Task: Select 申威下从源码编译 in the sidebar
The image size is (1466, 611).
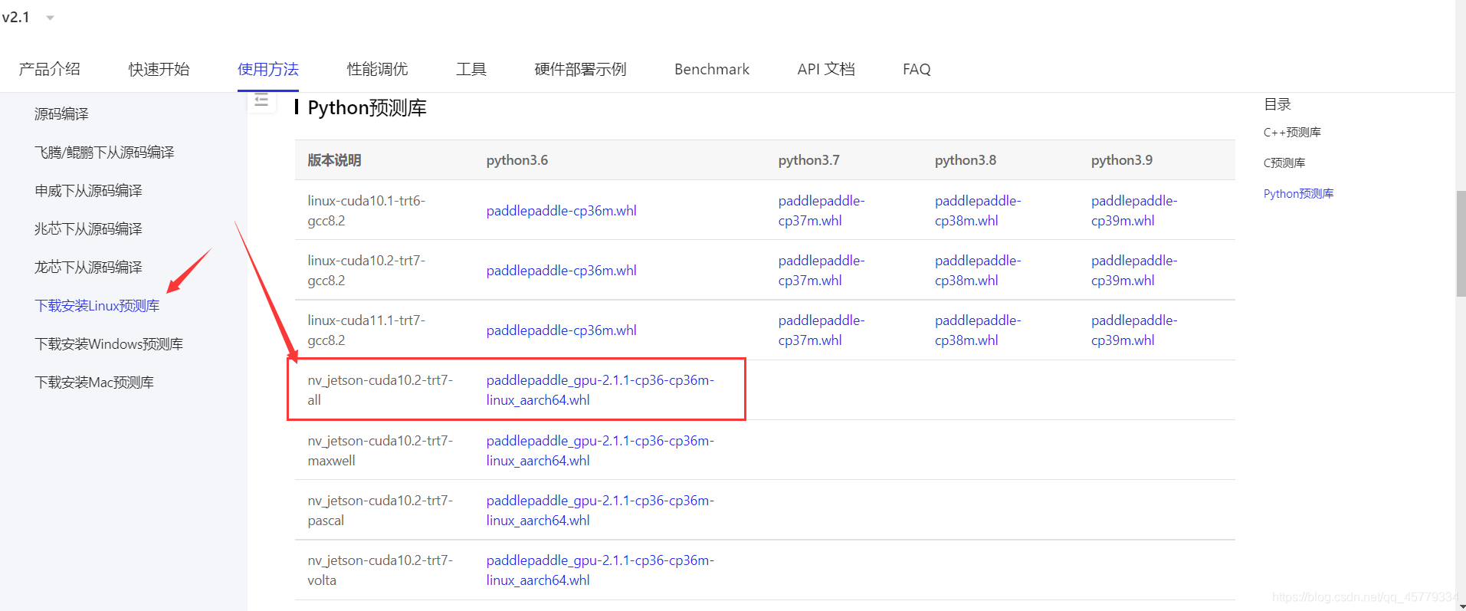Action: (x=88, y=191)
